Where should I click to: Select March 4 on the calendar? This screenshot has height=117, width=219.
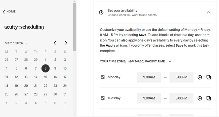6,68
